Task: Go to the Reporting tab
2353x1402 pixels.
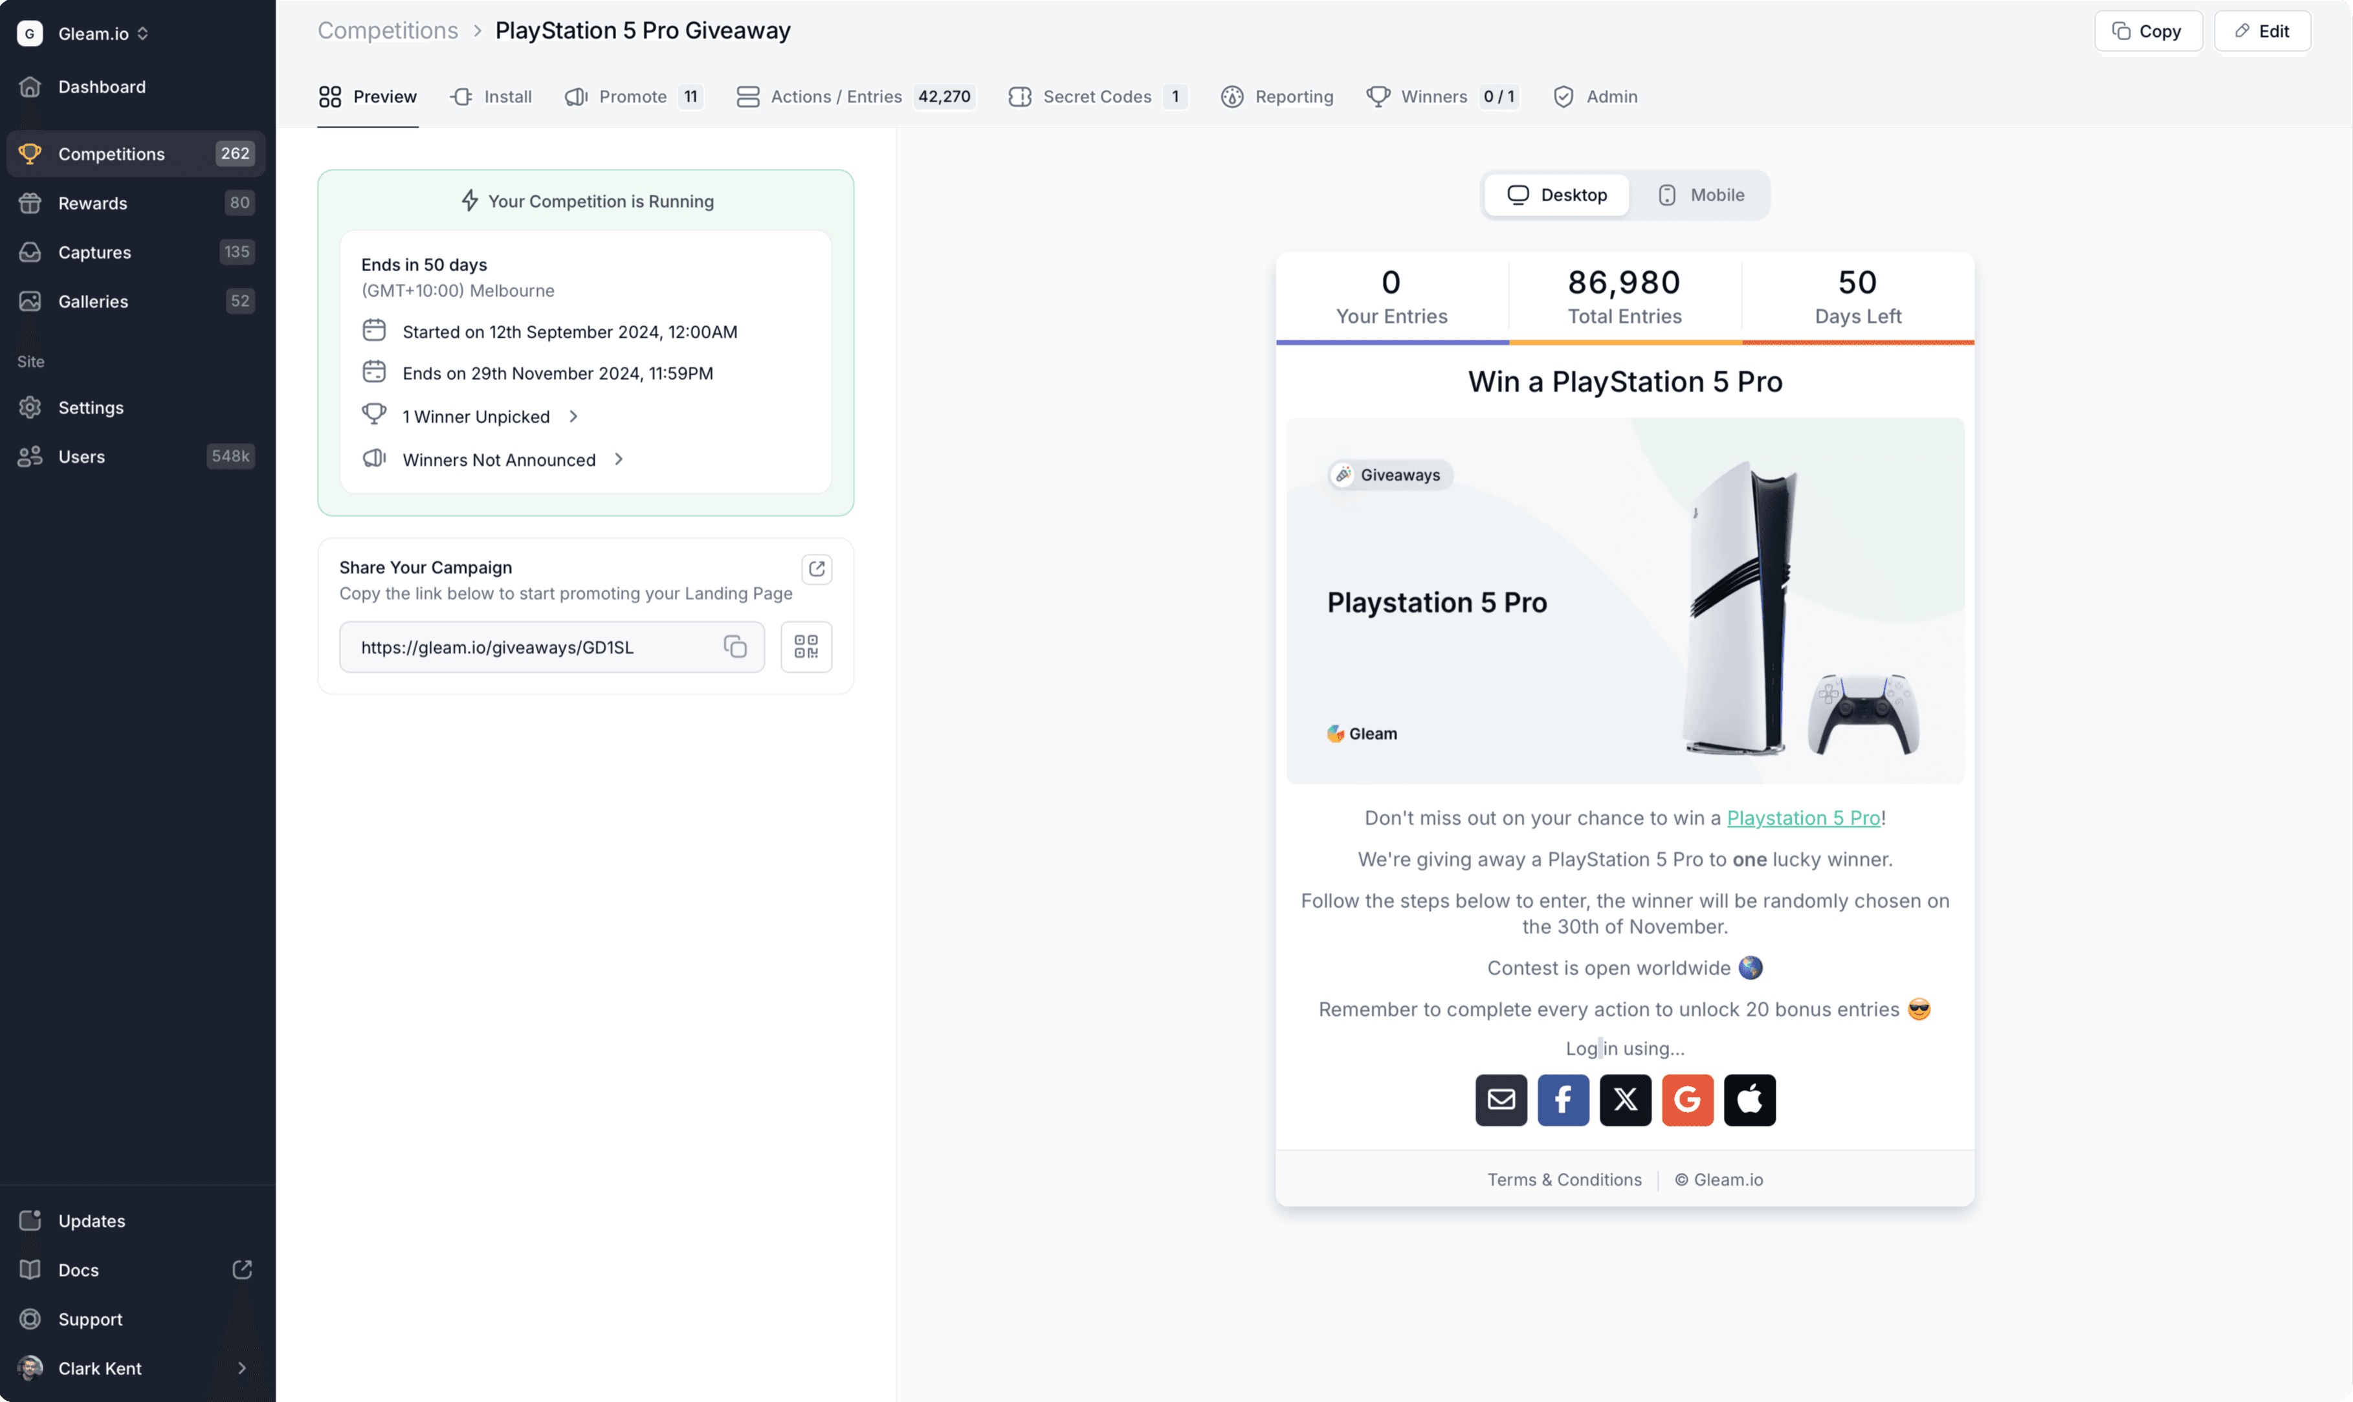Action: point(1277,96)
